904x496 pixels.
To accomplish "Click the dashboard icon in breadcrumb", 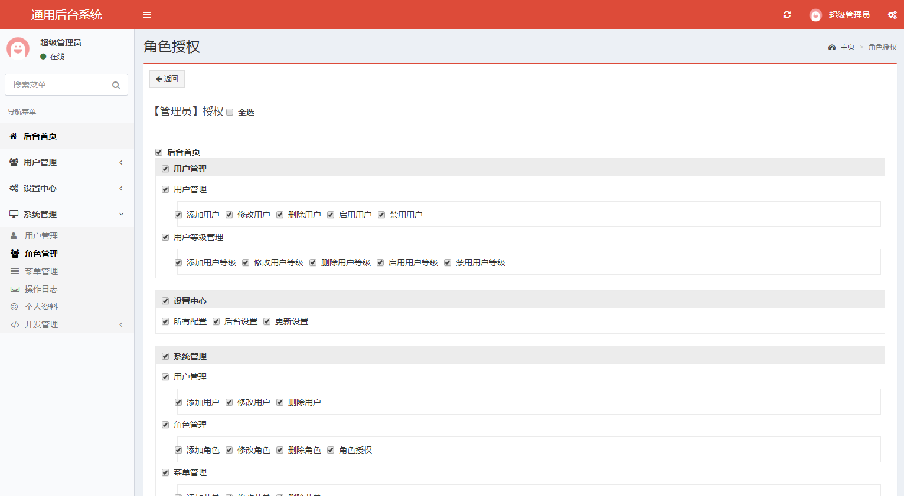I will (832, 47).
